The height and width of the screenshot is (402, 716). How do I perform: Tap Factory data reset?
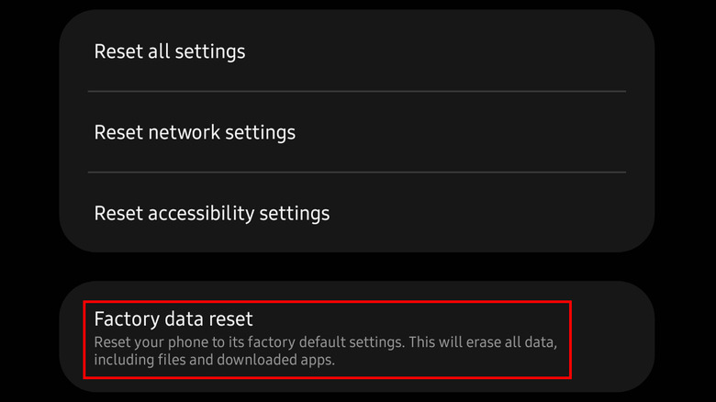[327, 339]
